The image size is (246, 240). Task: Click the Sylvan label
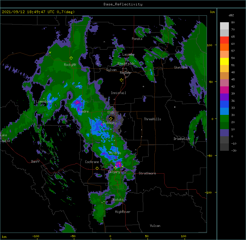[x=111, y=70]
